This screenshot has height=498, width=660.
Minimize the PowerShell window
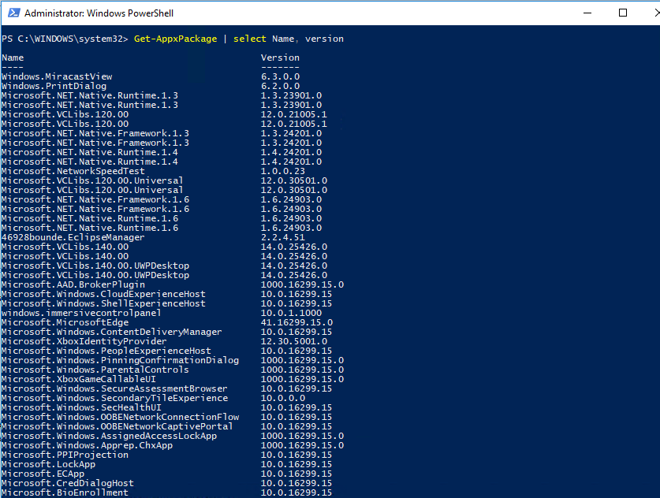click(587, 13)
